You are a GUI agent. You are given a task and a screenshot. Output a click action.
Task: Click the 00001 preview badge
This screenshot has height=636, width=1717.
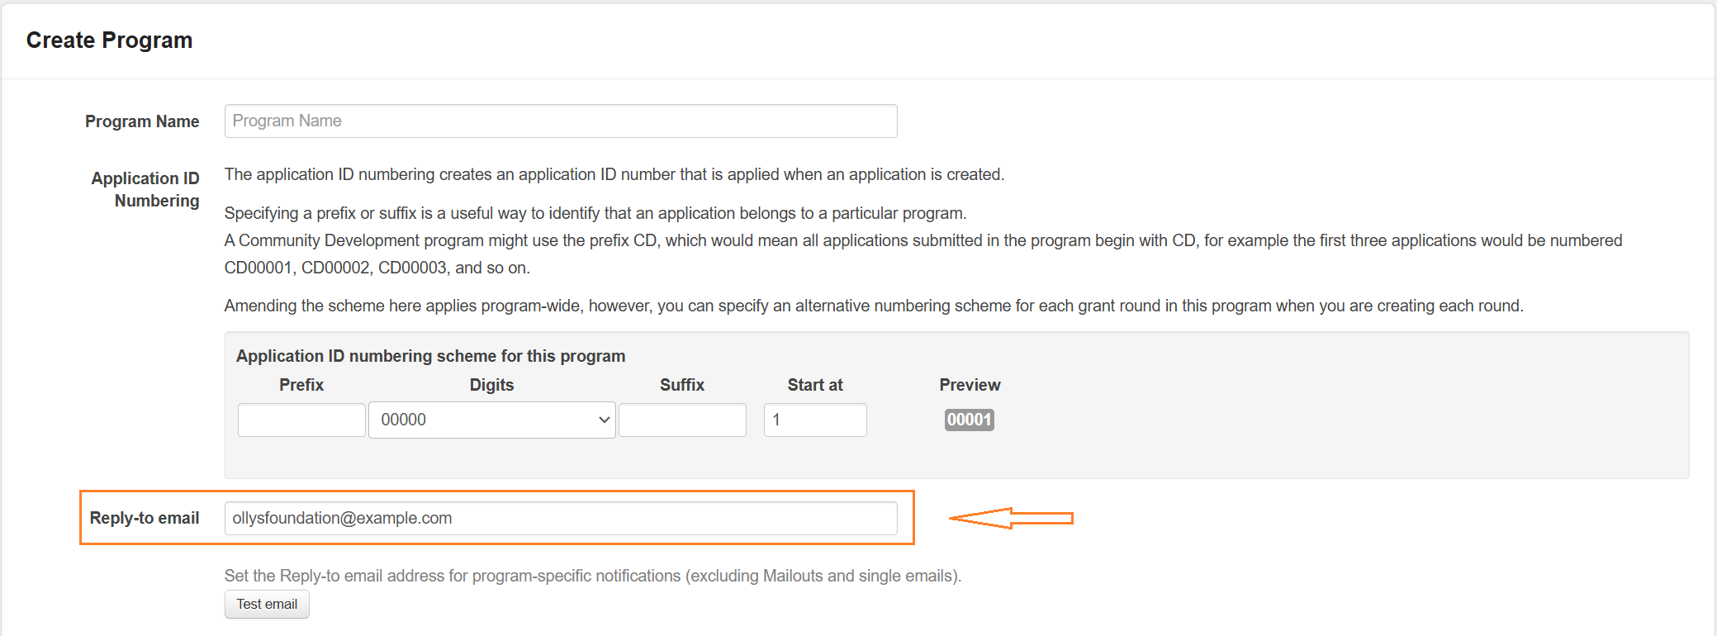tap(969, 420)
